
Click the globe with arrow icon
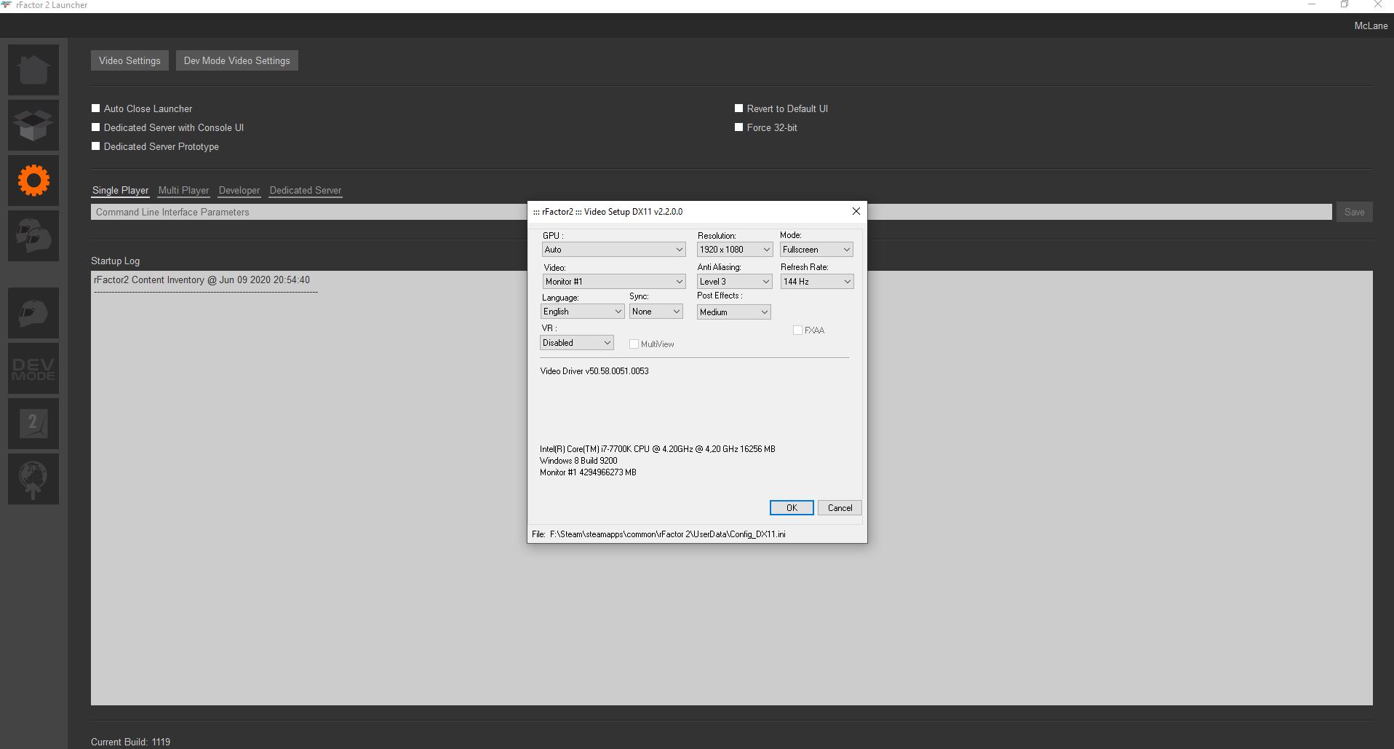tap(33, 479)
